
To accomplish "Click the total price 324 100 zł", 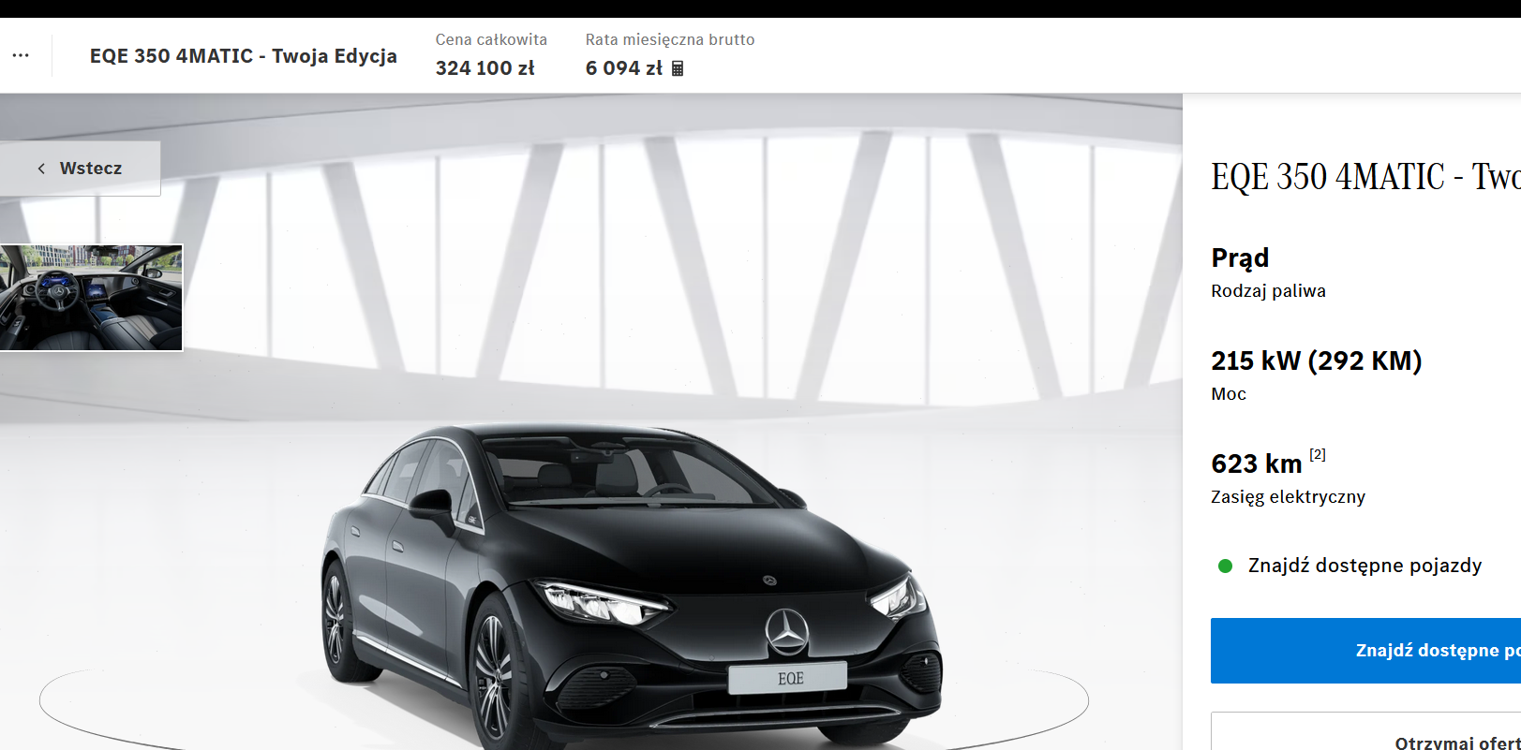I will click(x=485, y=68).
